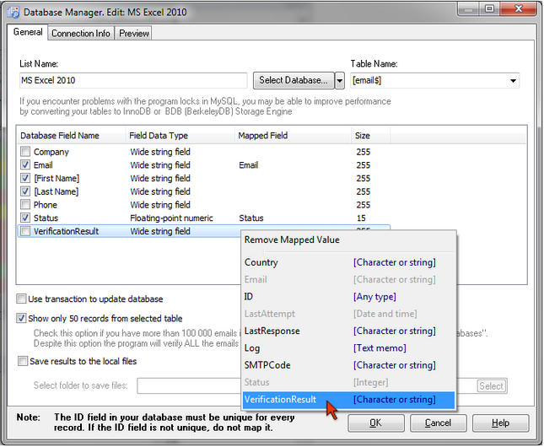This screenshot has width=544, height=447.
Task: Open Help for Database Manager
Action: 500,423
